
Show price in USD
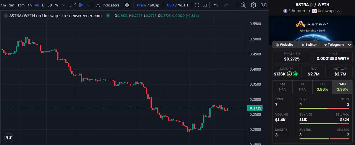[x=170, y=5]
